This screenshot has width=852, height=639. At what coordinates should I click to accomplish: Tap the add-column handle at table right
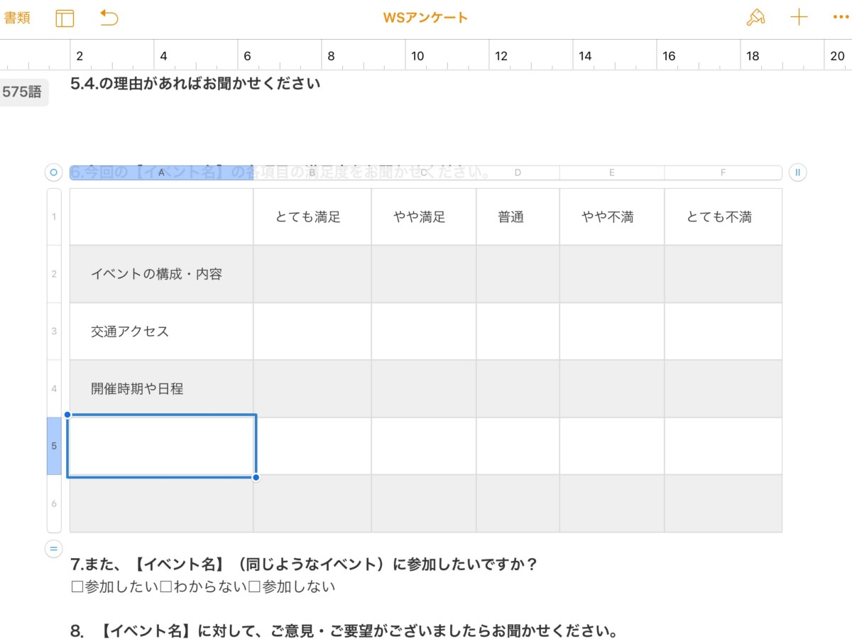tap(798, 173)
